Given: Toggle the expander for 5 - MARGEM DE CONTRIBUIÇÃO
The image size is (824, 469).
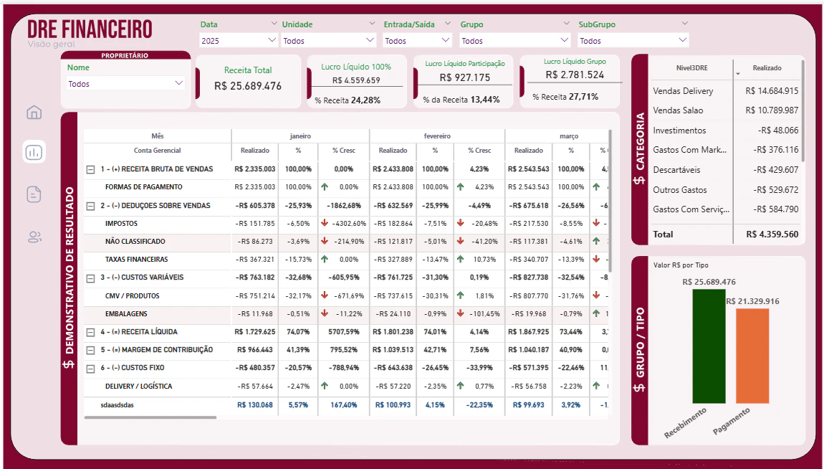Looking at the screenshot, I should 90,350.
